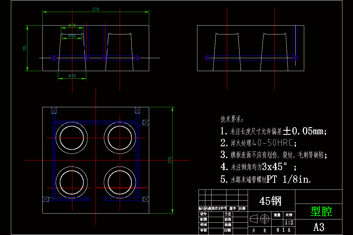Select note 1 about ±0.05mm tolerance
Image resolution: width=353 pixels, height=235 pixels.
pos(274,131)
